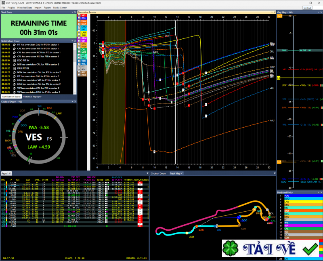Open the Predicted Finish panel options dropdown

319,192
